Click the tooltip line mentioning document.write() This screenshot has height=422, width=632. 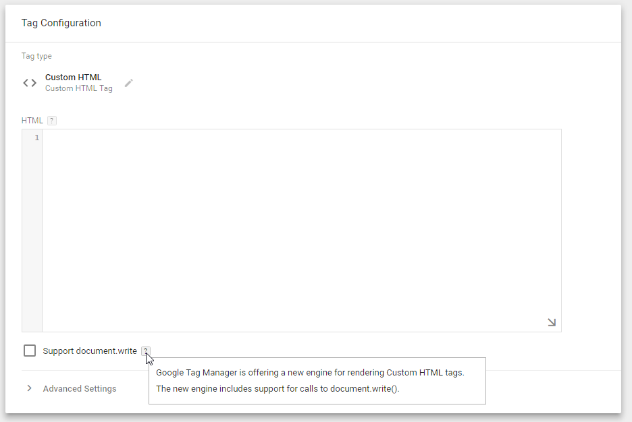pyautogui.click(x=278, y=389)
